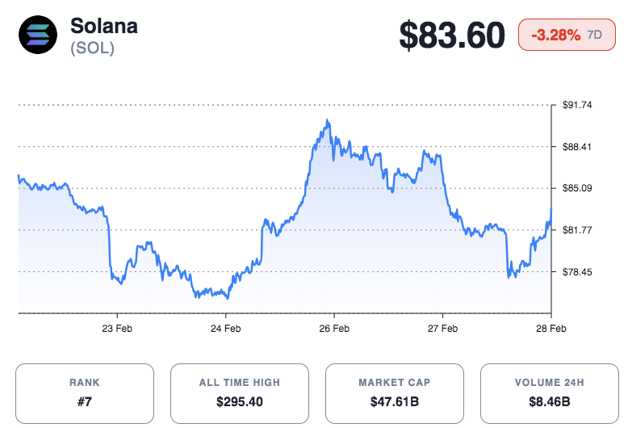Click the Solana logo icon
This screenshot has height=428, width=628.
coord(38,36)
